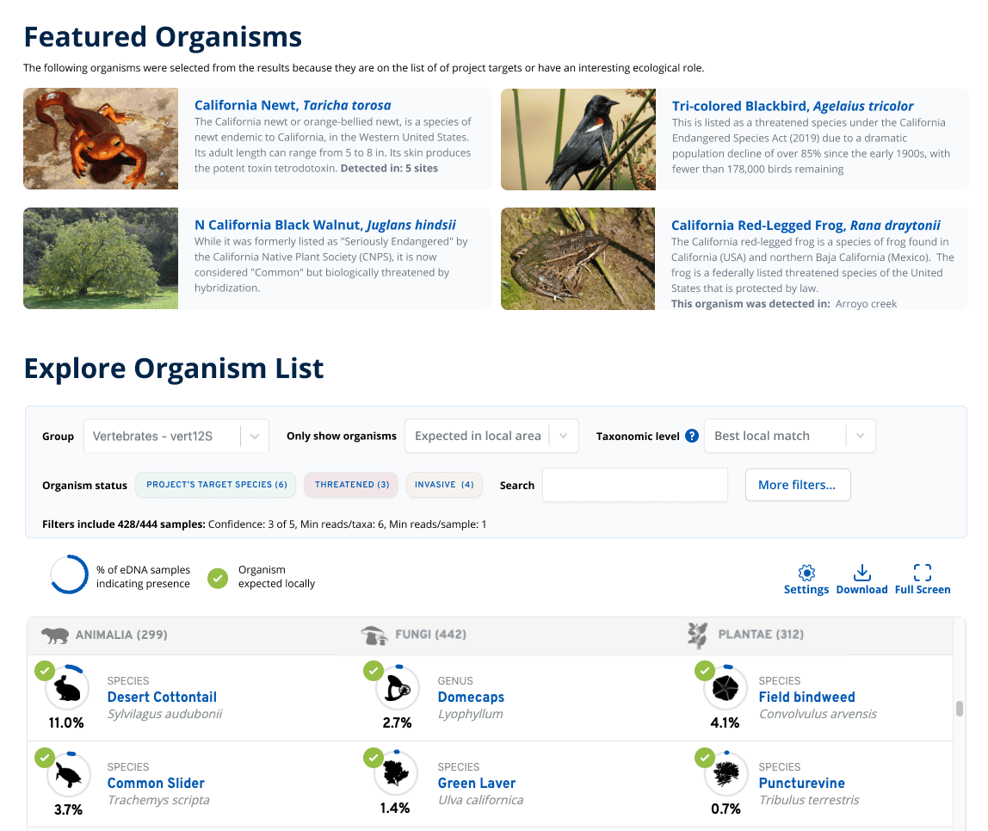This screenshot has height=831, width=988.
Task: Click inside the Search input field
Action: pos(634,485)
